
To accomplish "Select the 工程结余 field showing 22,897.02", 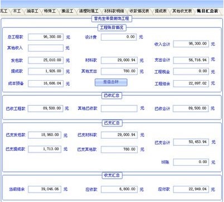I will (x=191, y=83).
